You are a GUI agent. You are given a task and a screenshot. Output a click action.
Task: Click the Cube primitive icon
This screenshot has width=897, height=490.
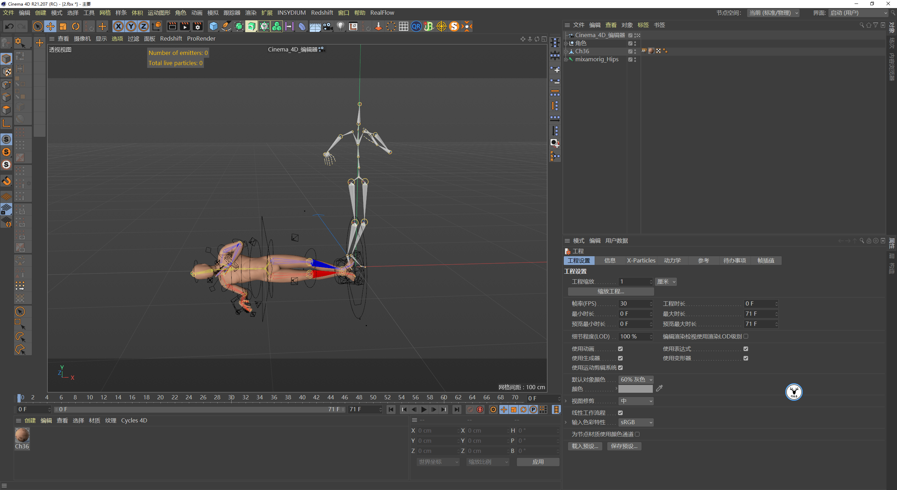[x=213, y=26]
